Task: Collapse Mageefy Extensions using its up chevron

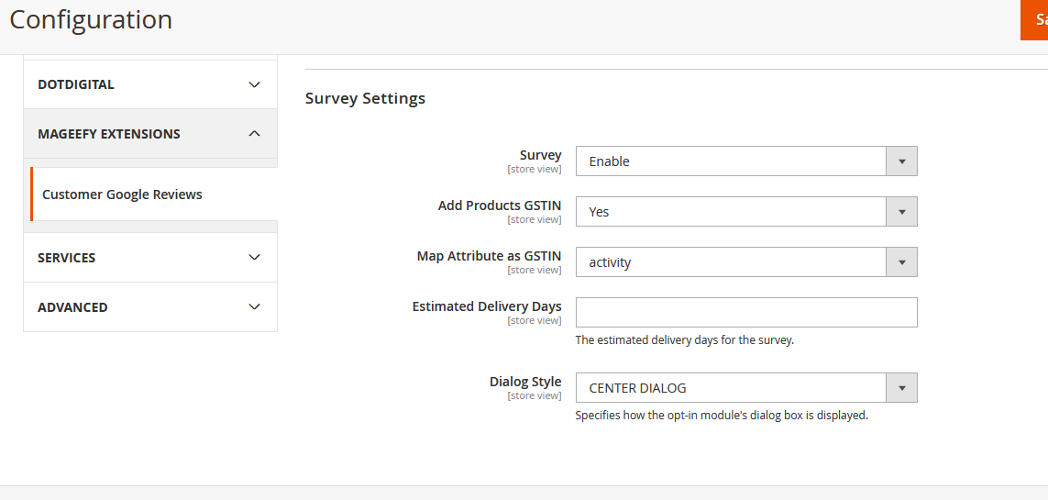Action: click(255, 134)
